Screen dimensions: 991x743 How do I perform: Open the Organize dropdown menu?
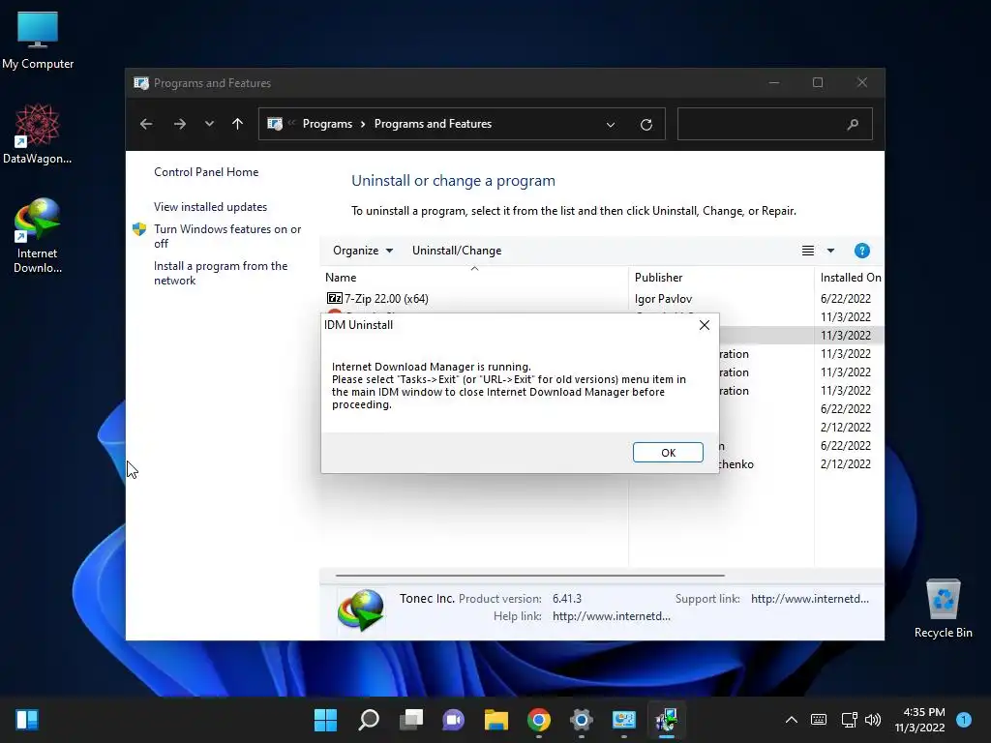(363, 251)
